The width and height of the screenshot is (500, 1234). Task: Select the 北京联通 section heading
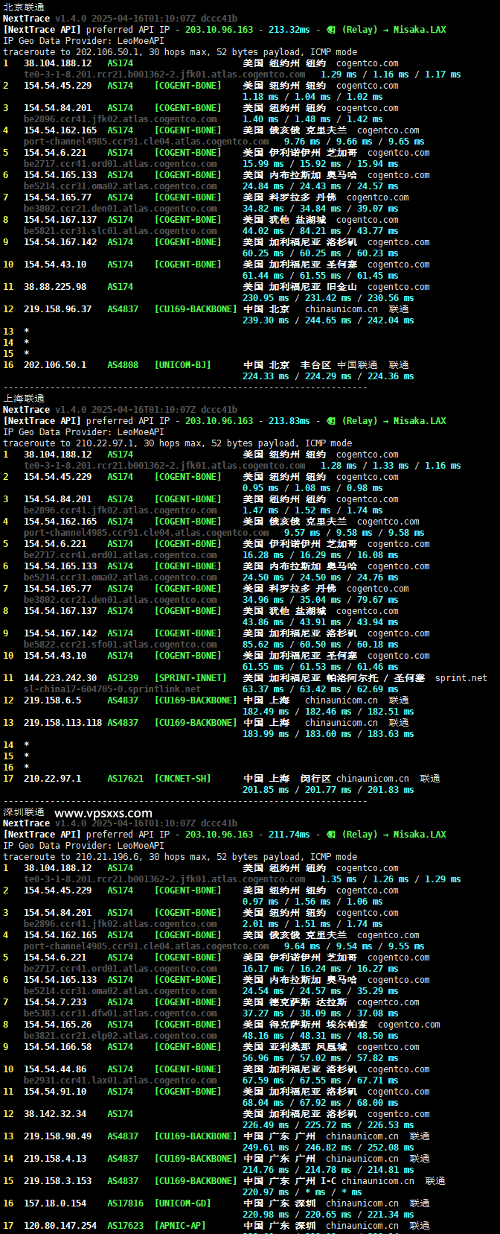coord(24,7)
